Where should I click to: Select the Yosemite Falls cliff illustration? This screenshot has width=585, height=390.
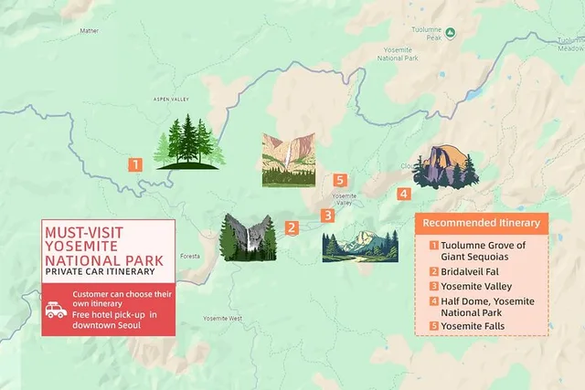click(x=289, y=160)
